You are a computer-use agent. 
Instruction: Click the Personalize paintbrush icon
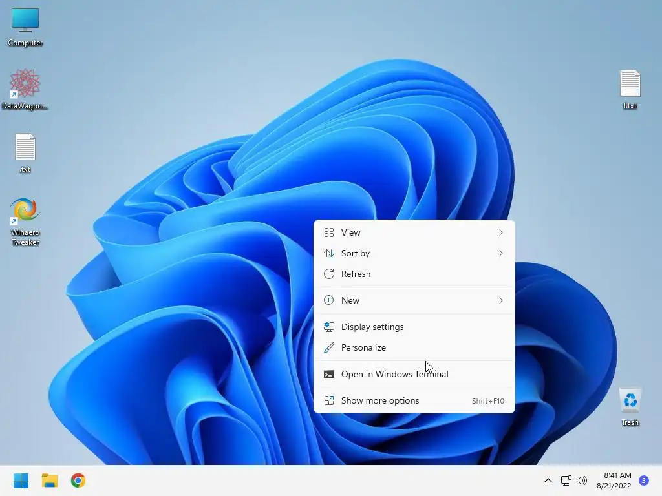click(x=329, y=348)
